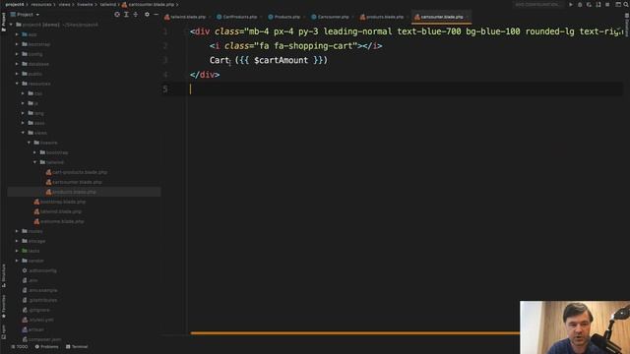Open cartcounter.blade.php in project tree
The image size is (630, 354).
(74, 182)
